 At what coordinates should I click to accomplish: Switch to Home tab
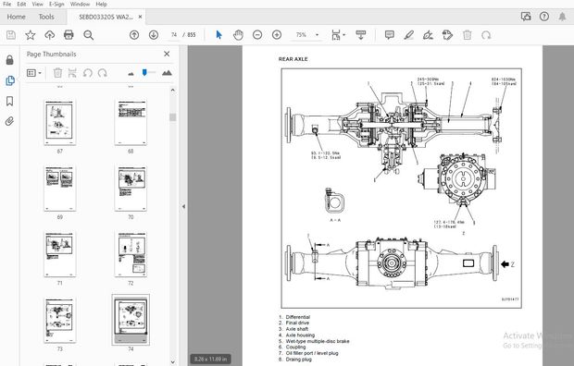[16, 17]
